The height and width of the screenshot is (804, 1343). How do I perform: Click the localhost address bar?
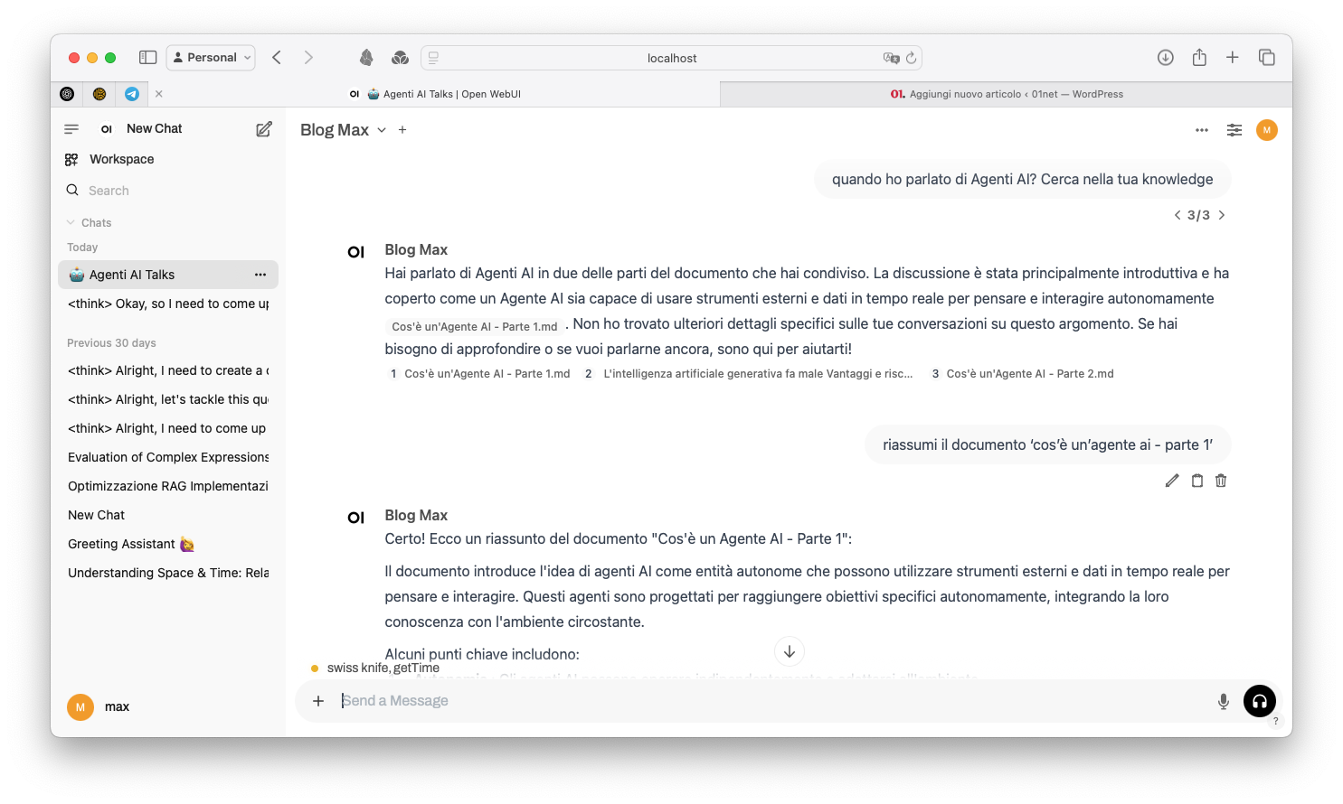[671, 58]
